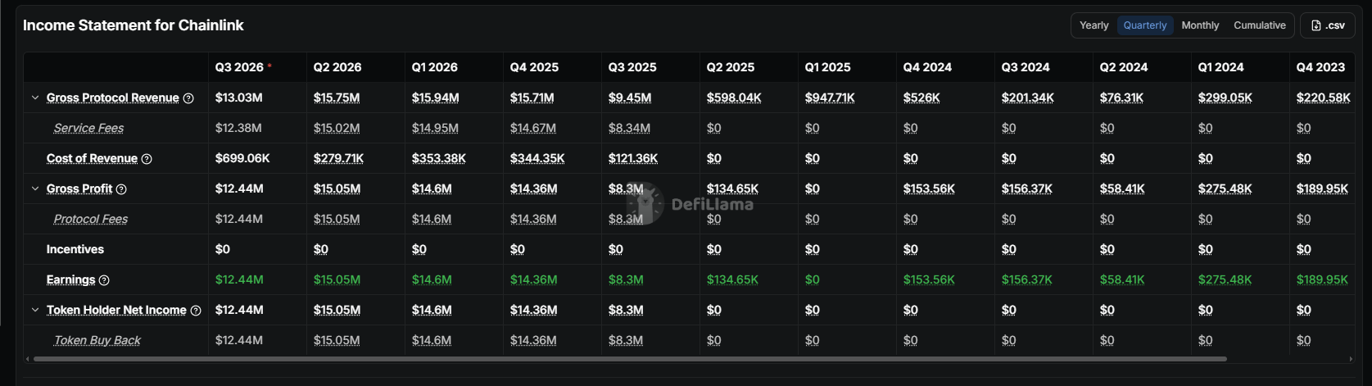Select the Monthly period option
1372x386 pixels.
1200,25
